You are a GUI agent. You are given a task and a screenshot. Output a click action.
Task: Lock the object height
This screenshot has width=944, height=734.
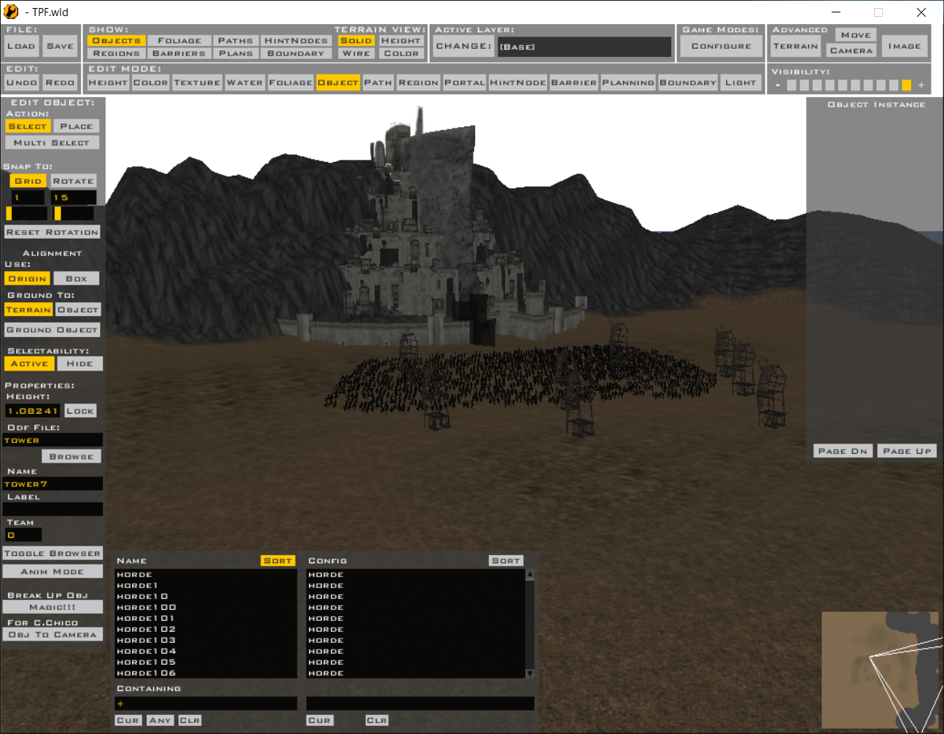click(80, 411)
